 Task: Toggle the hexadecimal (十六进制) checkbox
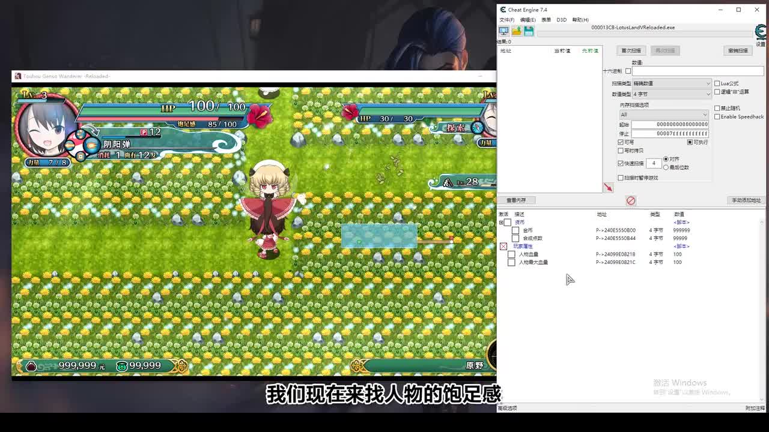[x=628, y=71]
